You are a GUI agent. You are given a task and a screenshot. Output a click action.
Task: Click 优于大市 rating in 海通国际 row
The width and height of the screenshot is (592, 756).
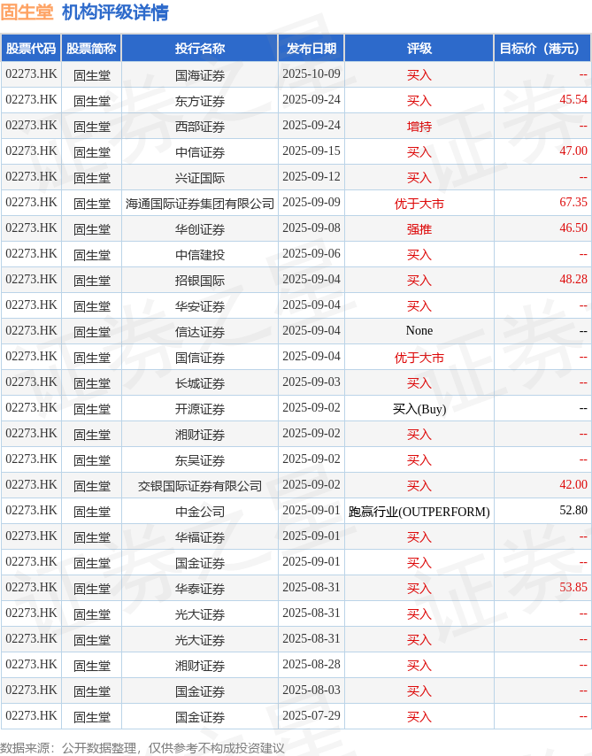click(x=419, y=204)
